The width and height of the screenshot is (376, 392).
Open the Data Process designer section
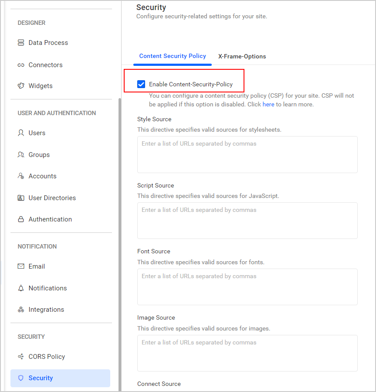(x=48, y=42)
